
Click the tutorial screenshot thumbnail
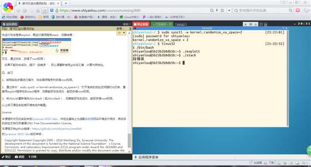click(36, 47)
